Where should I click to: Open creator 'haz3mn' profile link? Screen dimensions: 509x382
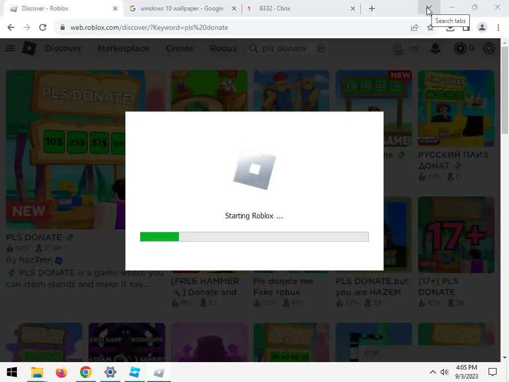(36, 260)
